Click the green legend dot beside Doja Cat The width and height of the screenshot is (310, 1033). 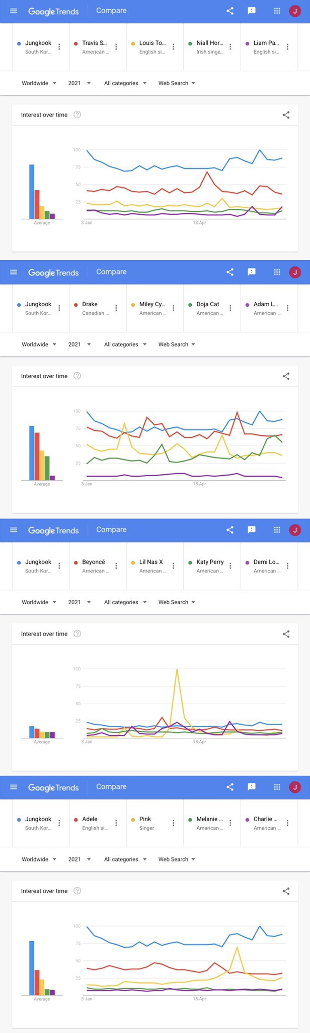click(190, 305)
